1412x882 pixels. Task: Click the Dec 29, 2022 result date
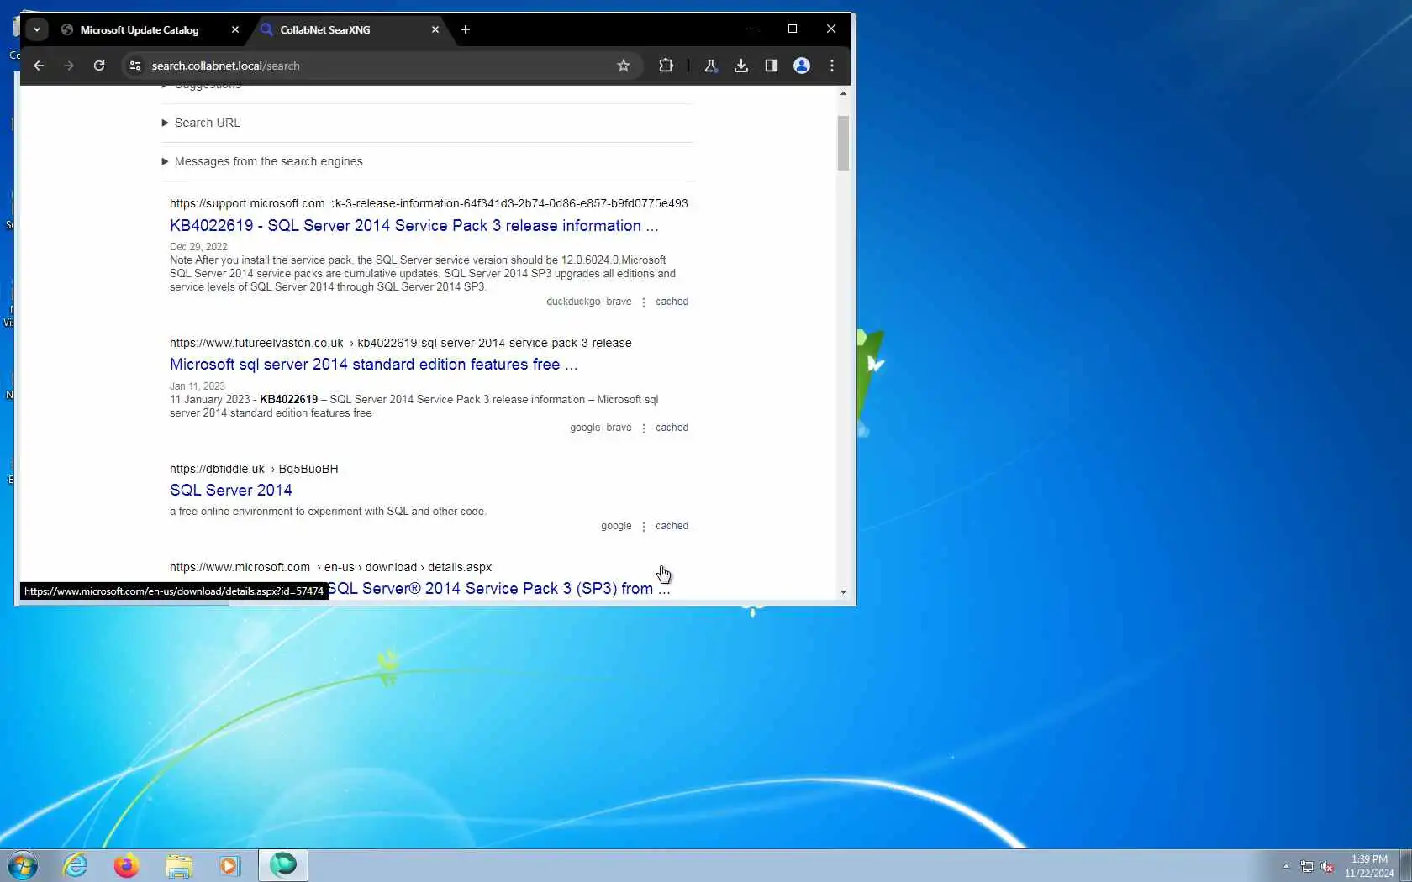coord(198,247)
